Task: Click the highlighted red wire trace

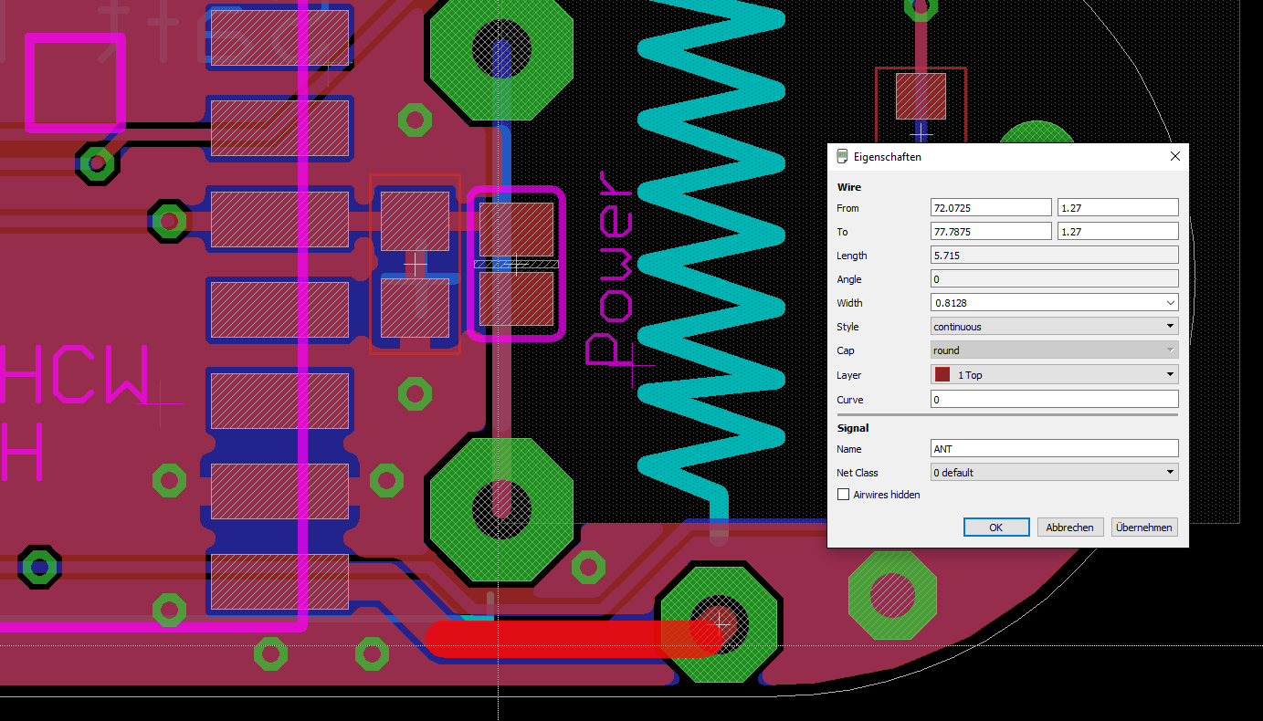Action: tap(575, 639)
